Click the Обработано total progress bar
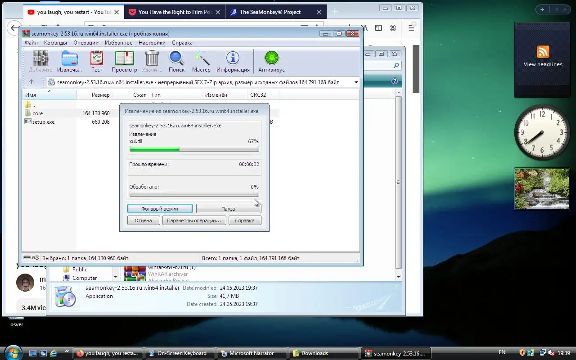This screenshot has height=360, width=576. click(x=194, y=194)
